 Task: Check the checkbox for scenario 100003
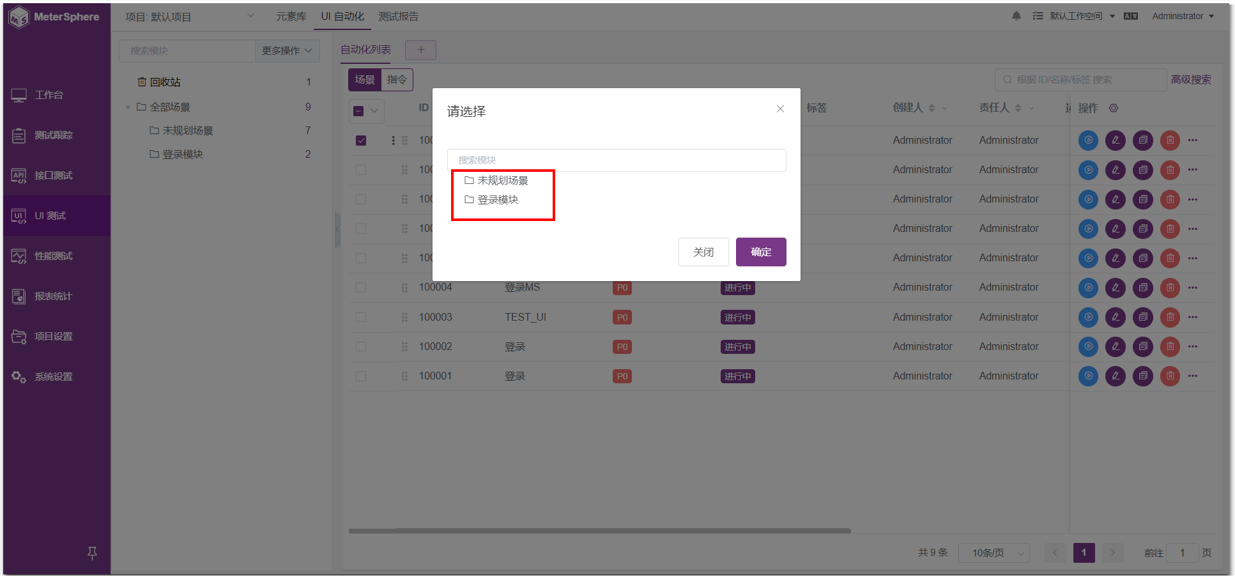click(x=361, y=317)
